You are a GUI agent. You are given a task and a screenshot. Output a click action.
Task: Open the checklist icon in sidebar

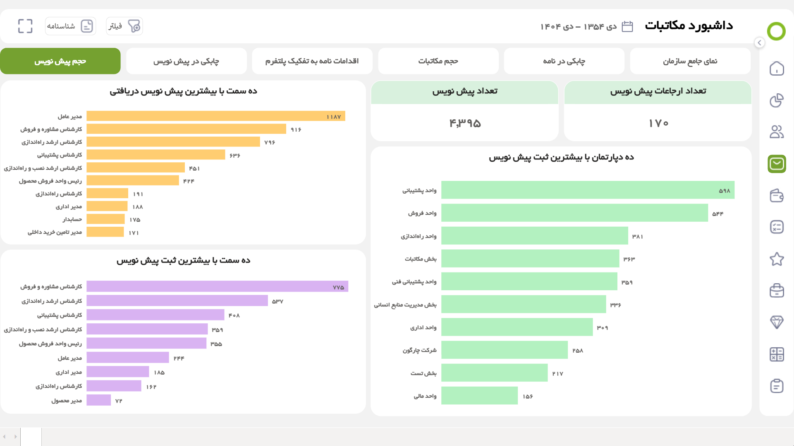point(777,227)
